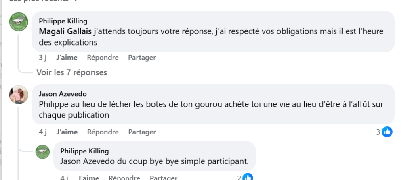Click Philippe Killing's avatar on top comment

tap(19, 22)
